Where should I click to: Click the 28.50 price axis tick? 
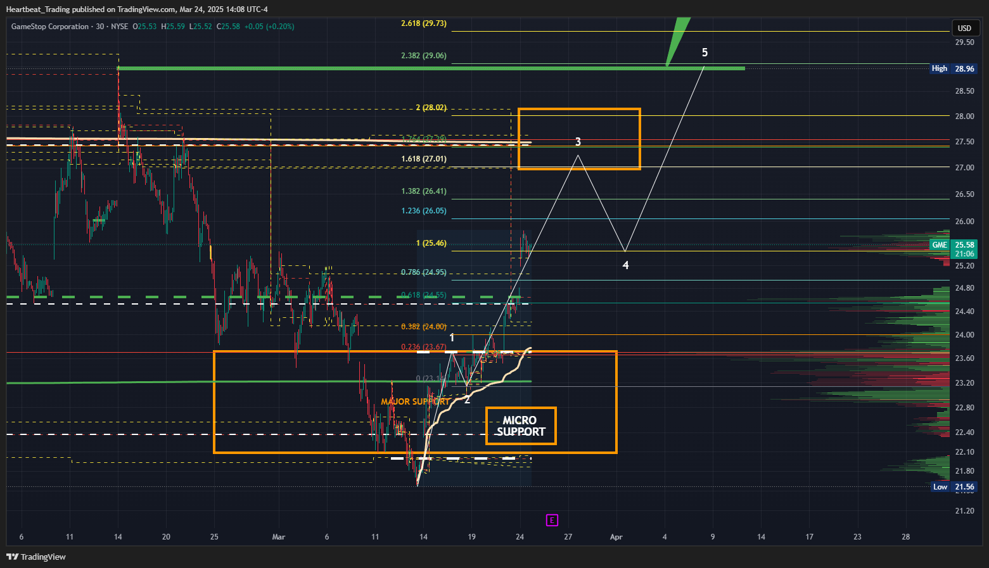[964, 91]
